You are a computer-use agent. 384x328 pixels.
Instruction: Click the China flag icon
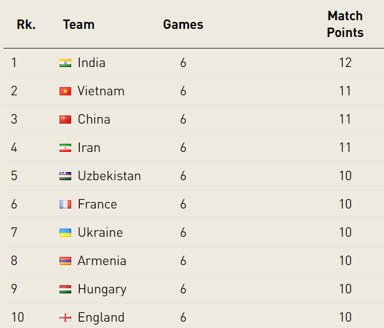coord(65,120)
